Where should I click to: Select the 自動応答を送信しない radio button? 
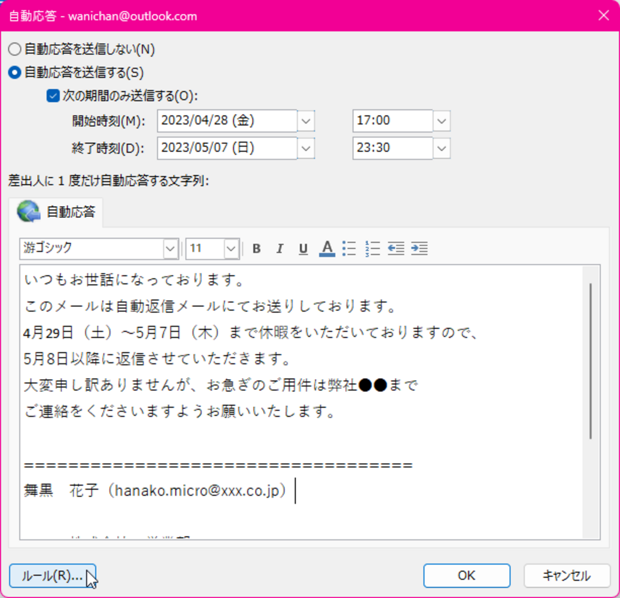[14, 49]
